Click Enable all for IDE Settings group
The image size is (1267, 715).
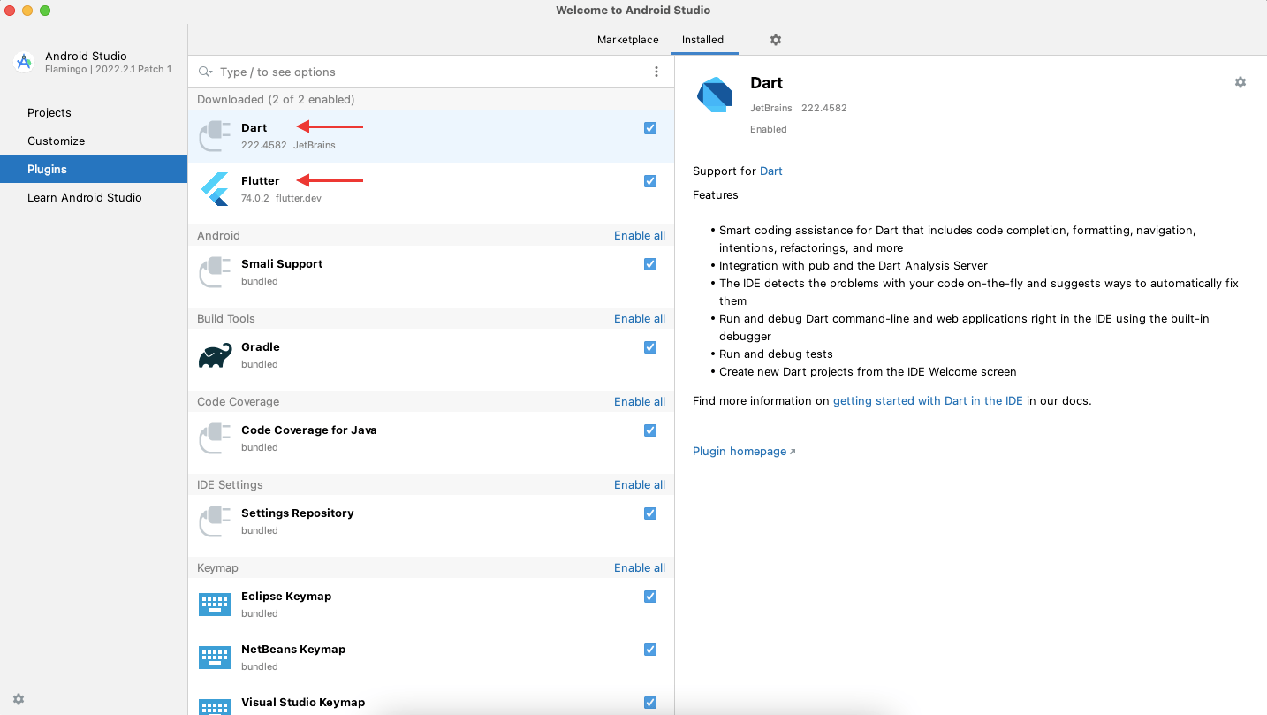(640, 484)
